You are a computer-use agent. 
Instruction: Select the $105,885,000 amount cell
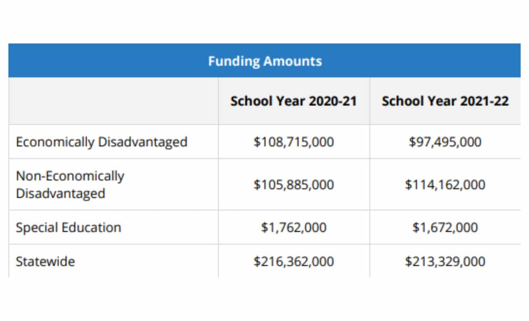click(x=294, y=185)
